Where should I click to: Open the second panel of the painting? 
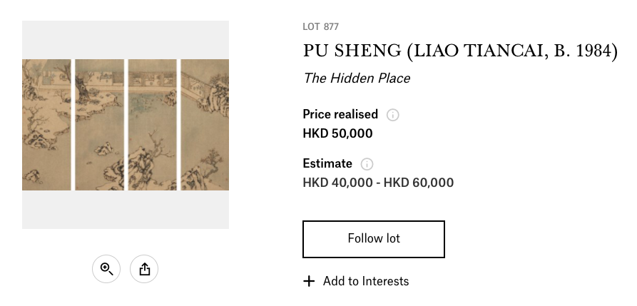(x=100, y=125)
